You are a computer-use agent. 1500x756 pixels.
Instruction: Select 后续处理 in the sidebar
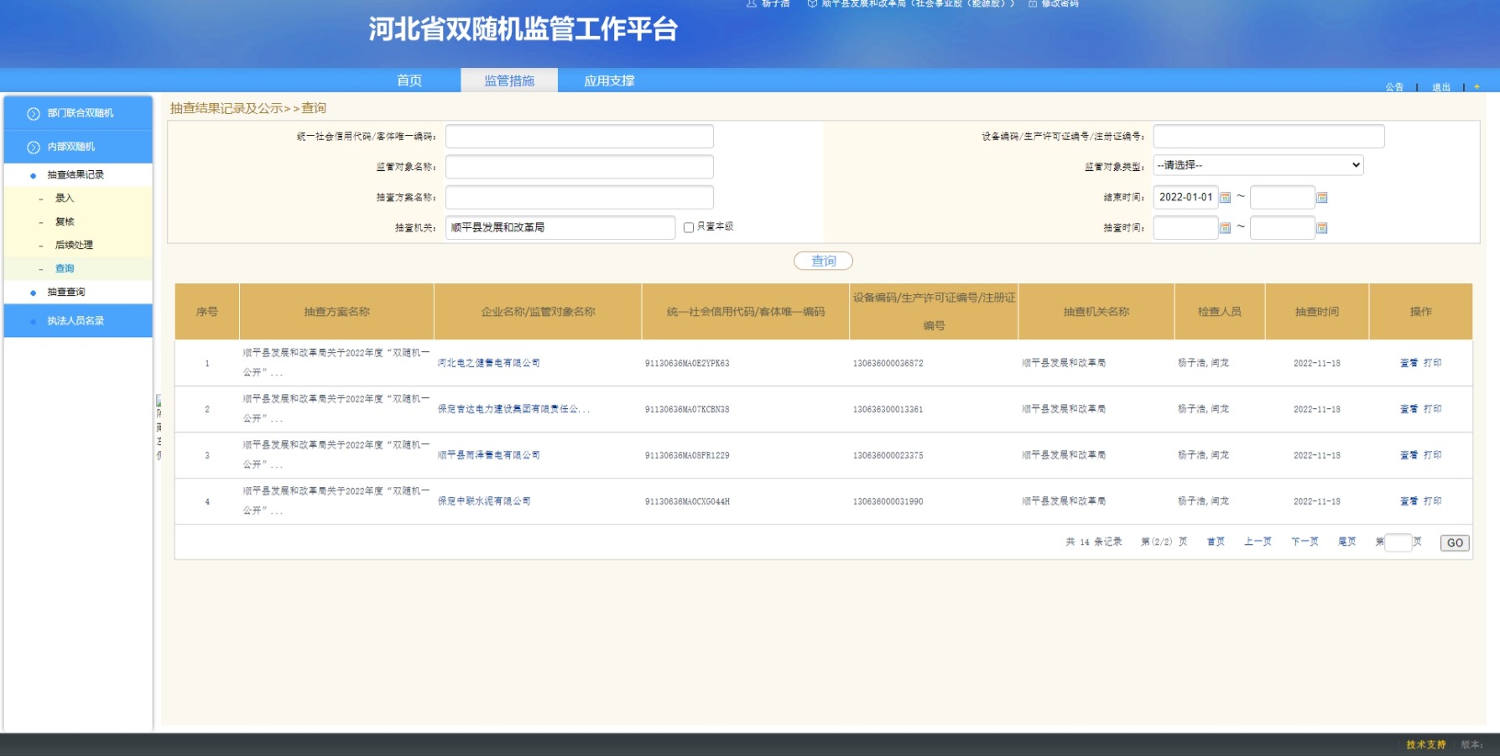coord(74,245)
